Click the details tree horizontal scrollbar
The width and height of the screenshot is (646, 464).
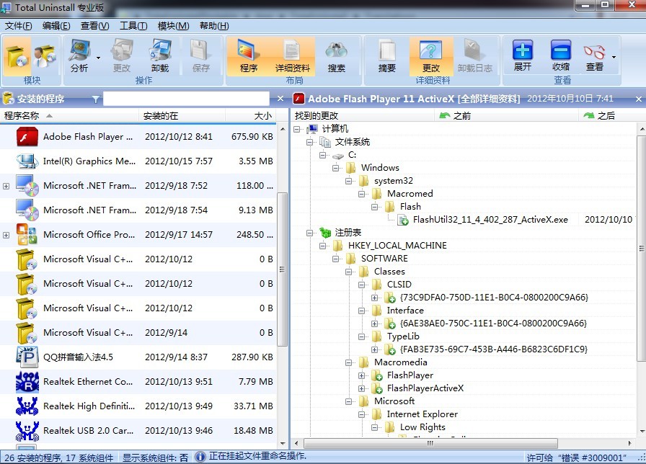pos(430,443)
